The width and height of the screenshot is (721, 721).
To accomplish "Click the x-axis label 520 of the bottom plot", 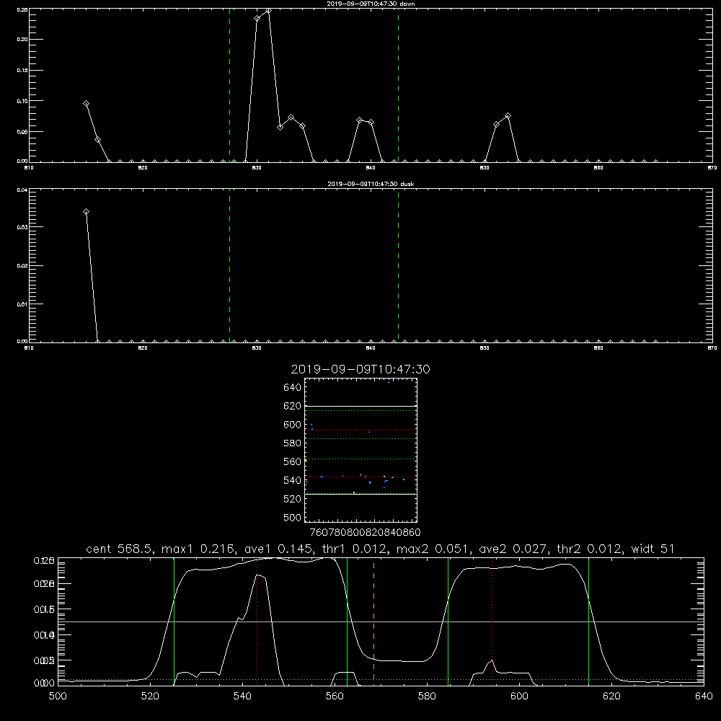I will point(150,696).
